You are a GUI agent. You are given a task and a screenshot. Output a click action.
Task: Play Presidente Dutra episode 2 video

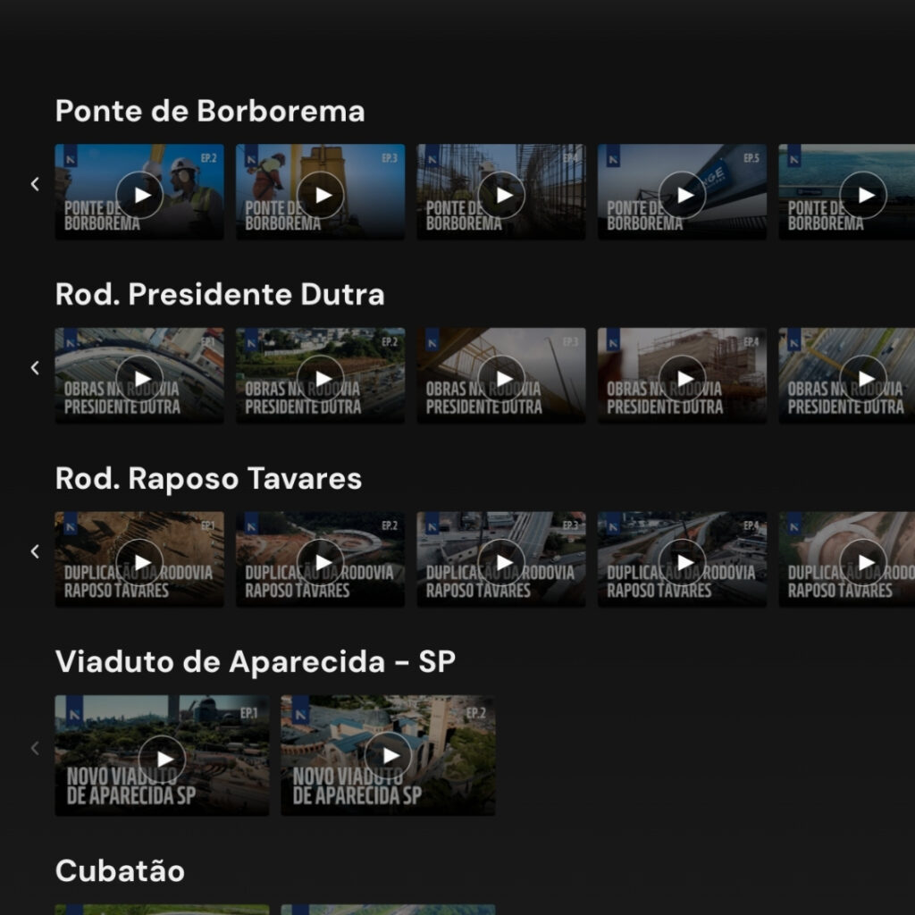click(320, 378)
